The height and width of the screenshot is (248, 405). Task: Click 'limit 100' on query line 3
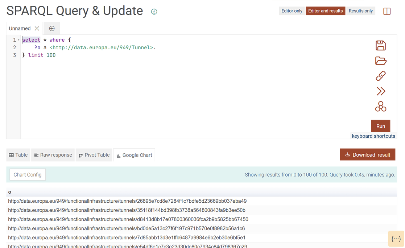(42, 55)
